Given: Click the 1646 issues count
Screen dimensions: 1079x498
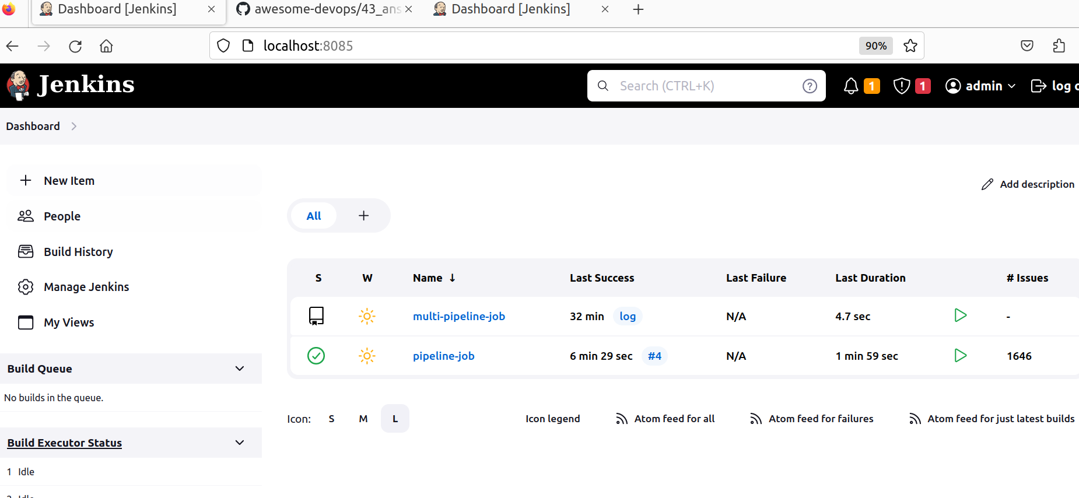Looking at the screenshot, I should [x=1019, y=356].
